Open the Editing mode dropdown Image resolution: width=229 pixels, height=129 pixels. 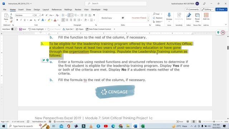pos(208,10)
